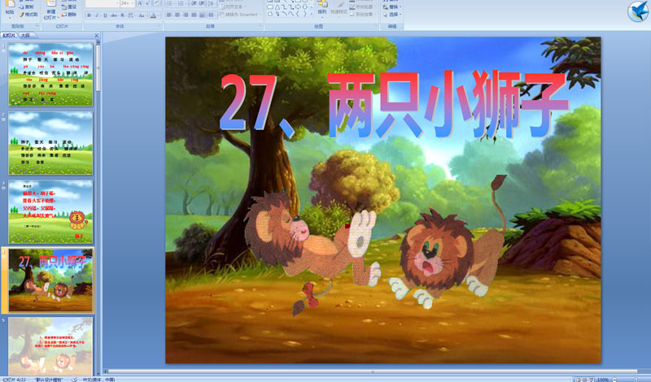
Task: Select slide 2 thumbnail
Action: 50,143
